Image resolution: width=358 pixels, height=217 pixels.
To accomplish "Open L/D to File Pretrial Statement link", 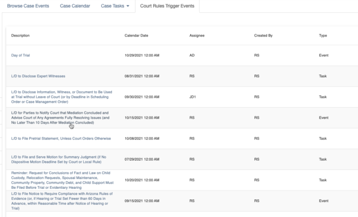I will (61, 139).
